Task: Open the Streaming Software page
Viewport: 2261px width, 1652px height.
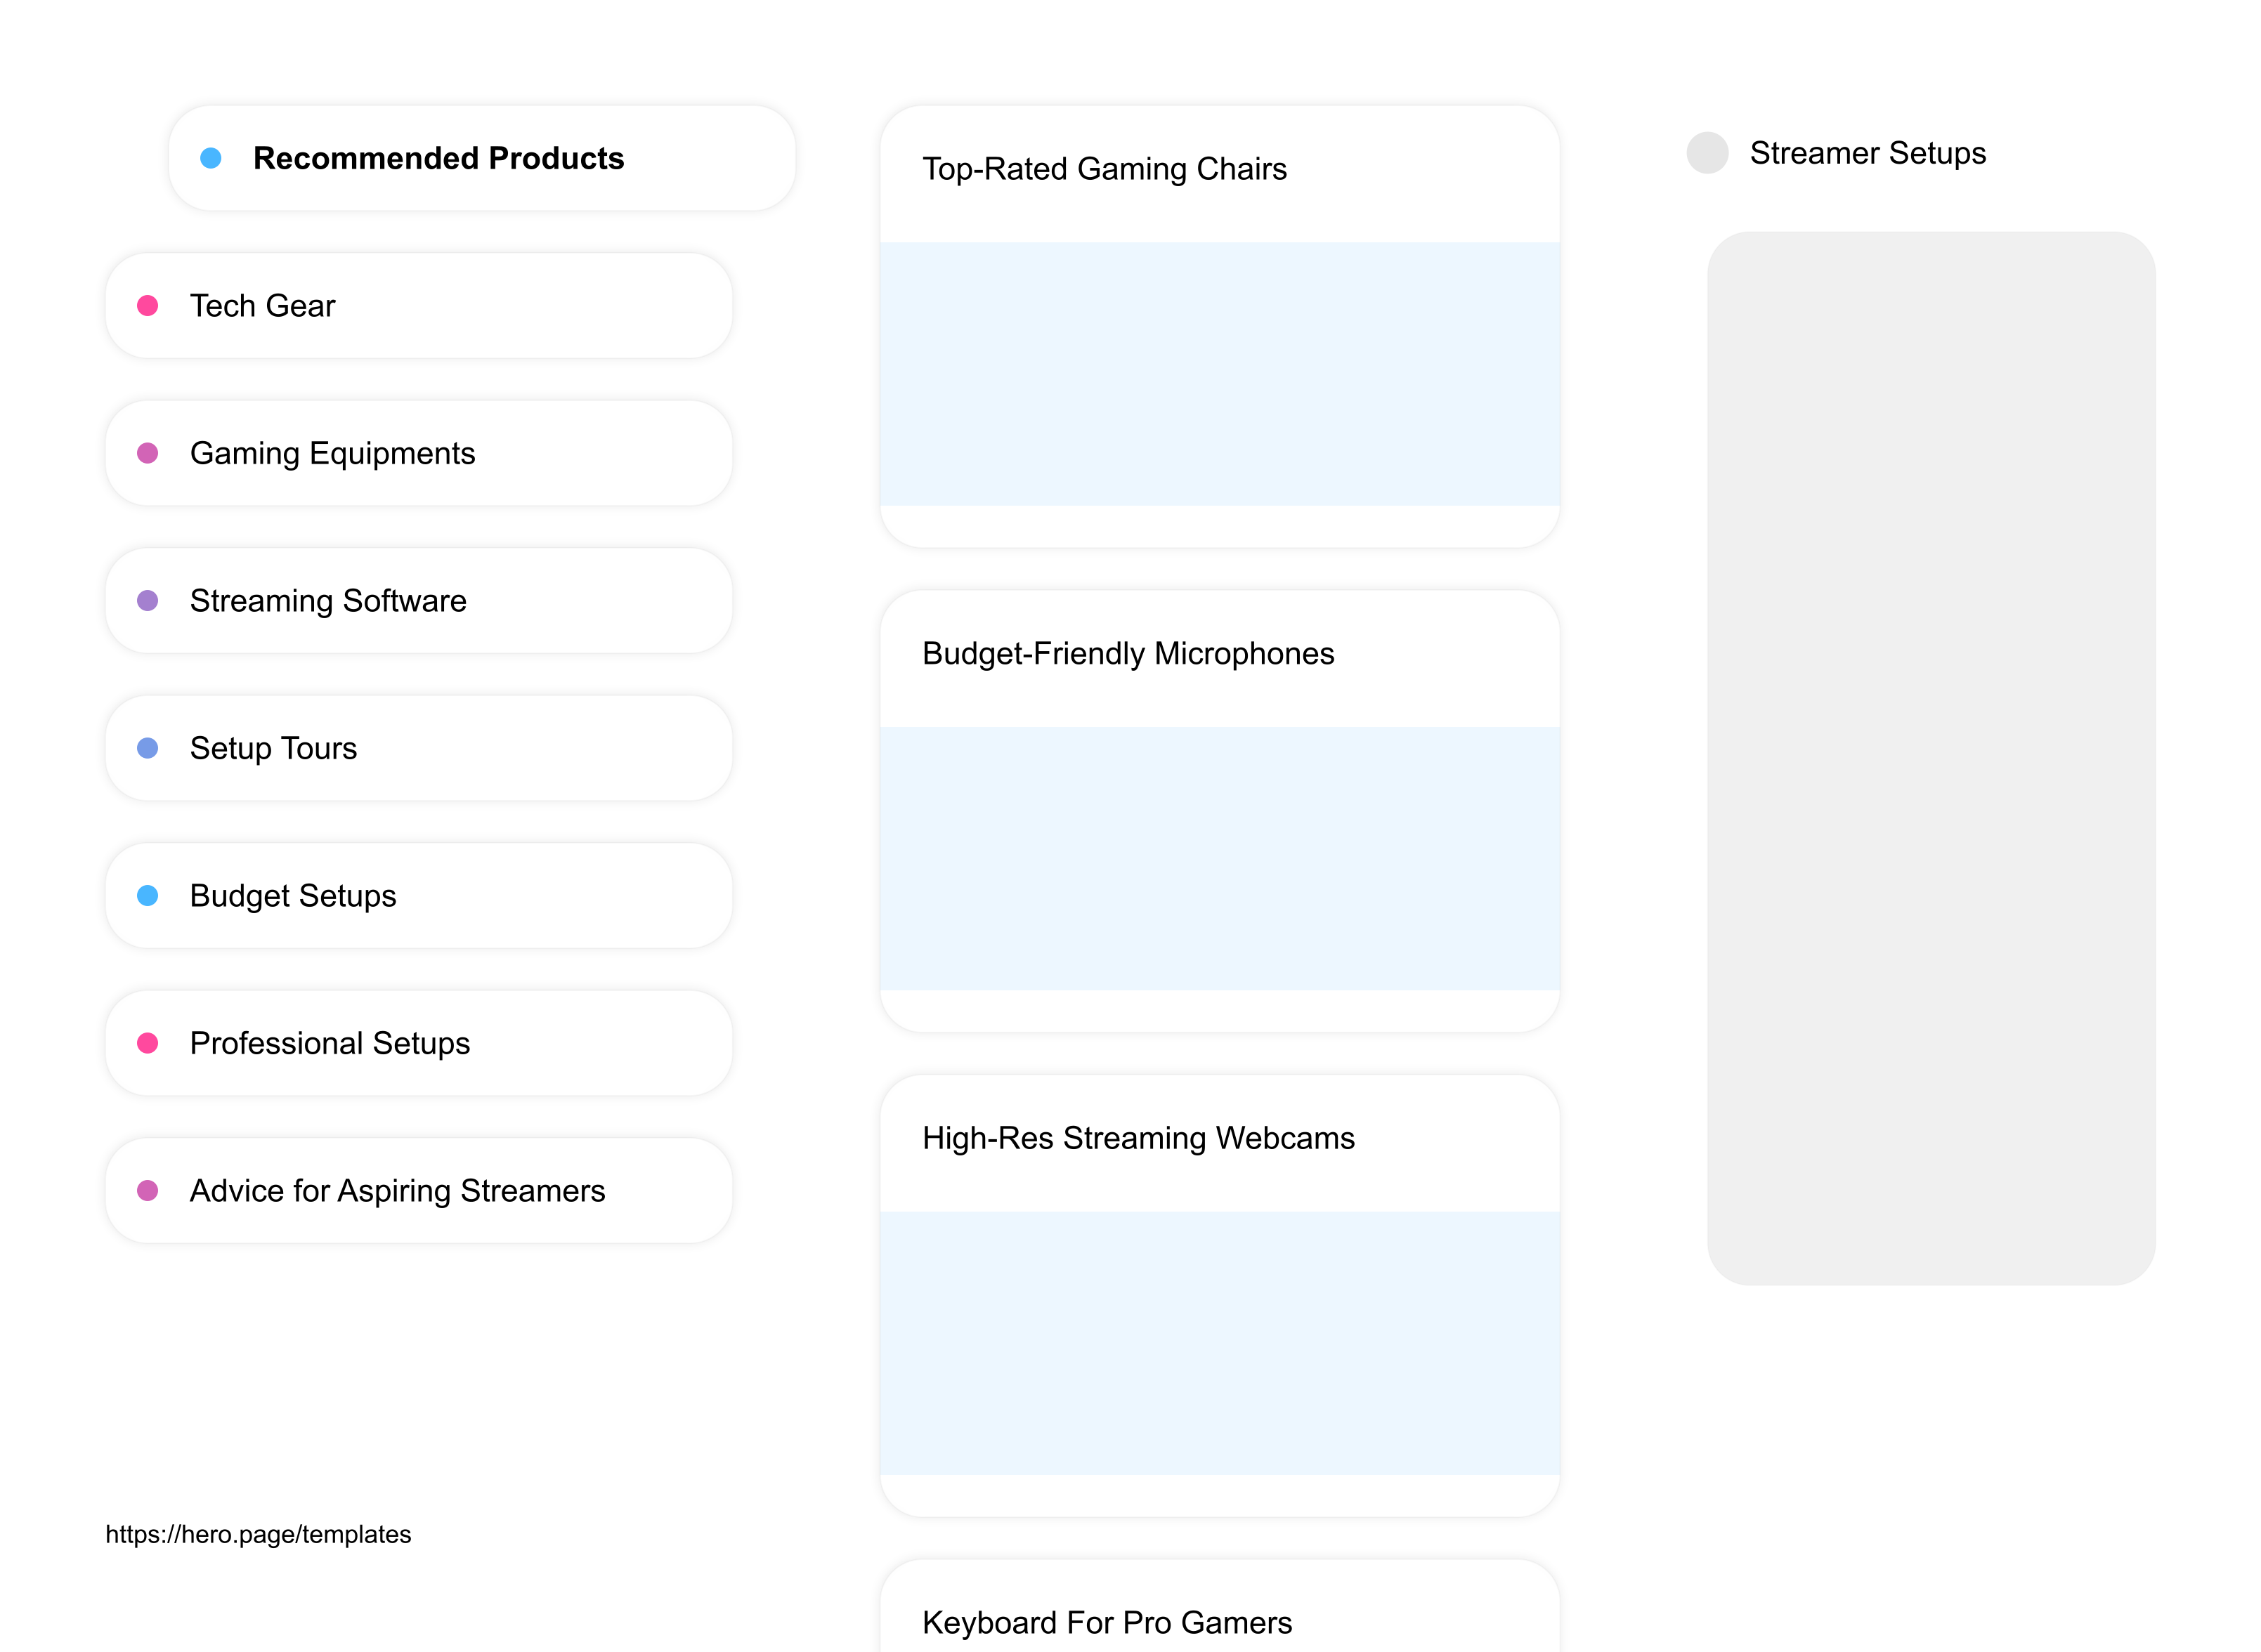Action: [x=328, y=600]
